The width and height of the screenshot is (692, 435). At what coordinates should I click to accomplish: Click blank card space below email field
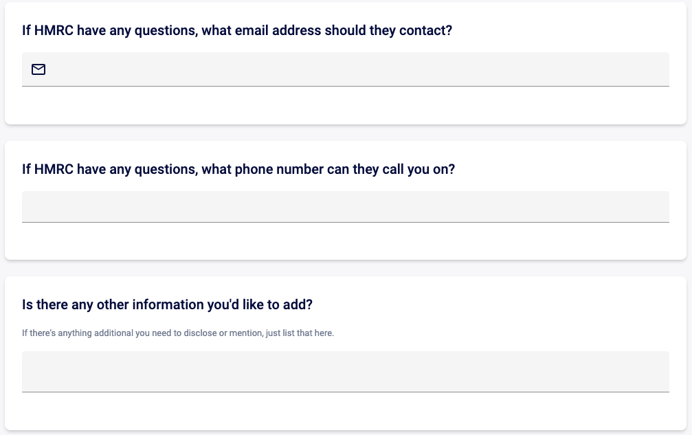tap(346, 105)
